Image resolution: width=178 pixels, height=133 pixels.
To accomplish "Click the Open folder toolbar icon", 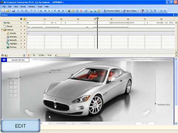I will coord(7,11).
